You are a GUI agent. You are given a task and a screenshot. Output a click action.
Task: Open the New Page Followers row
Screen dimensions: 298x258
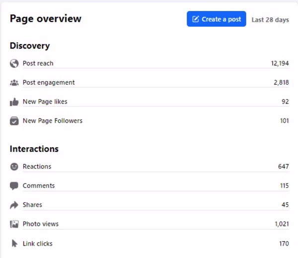pos(53,121)
